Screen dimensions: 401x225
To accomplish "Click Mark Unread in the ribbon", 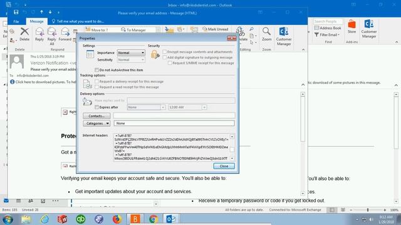I will (x=215, y=29).
